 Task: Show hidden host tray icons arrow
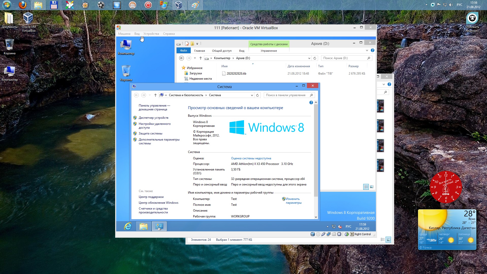click(x=426, y=5)
